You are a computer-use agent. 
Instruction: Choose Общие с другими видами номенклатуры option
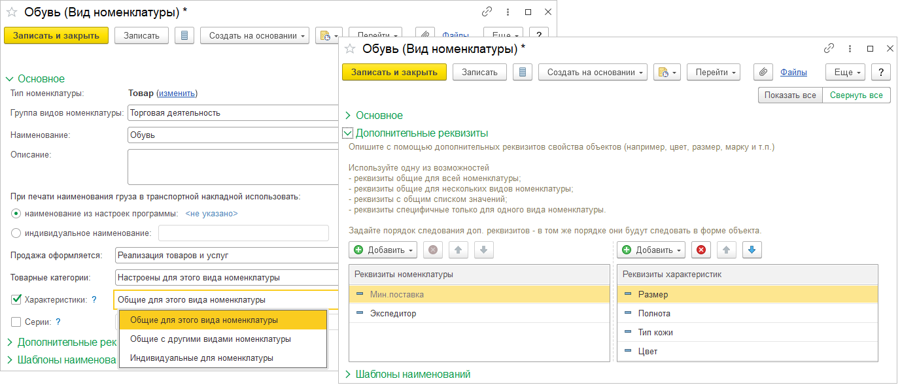211,339
